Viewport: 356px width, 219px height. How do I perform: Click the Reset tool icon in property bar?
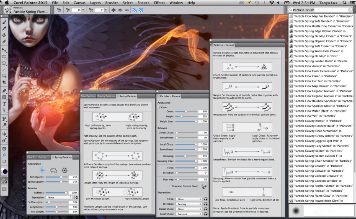[x=59, y=10]
